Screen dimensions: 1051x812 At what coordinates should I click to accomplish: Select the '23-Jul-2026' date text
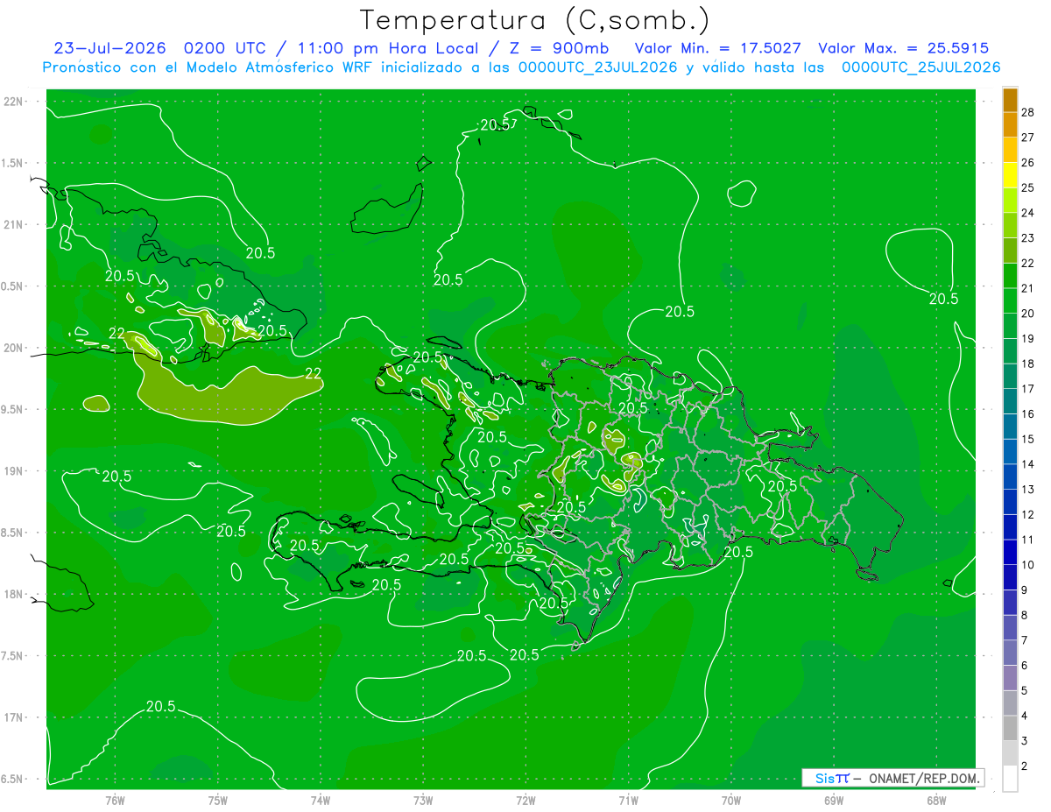110,47
